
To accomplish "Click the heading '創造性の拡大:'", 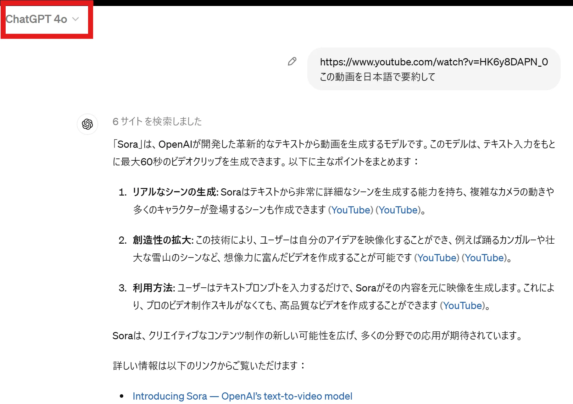I will 163,240.
